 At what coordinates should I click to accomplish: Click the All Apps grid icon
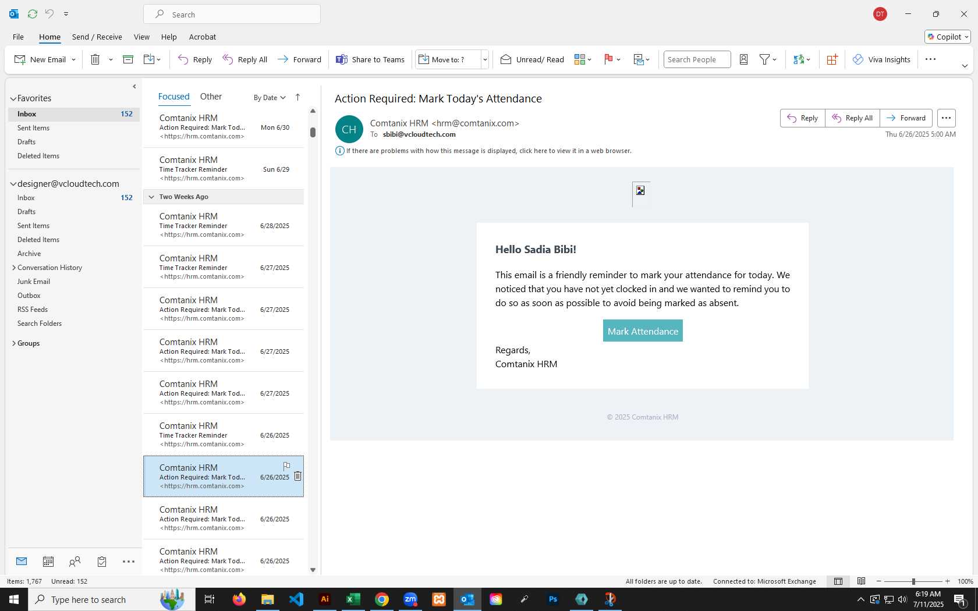click(x=832, y=59)
